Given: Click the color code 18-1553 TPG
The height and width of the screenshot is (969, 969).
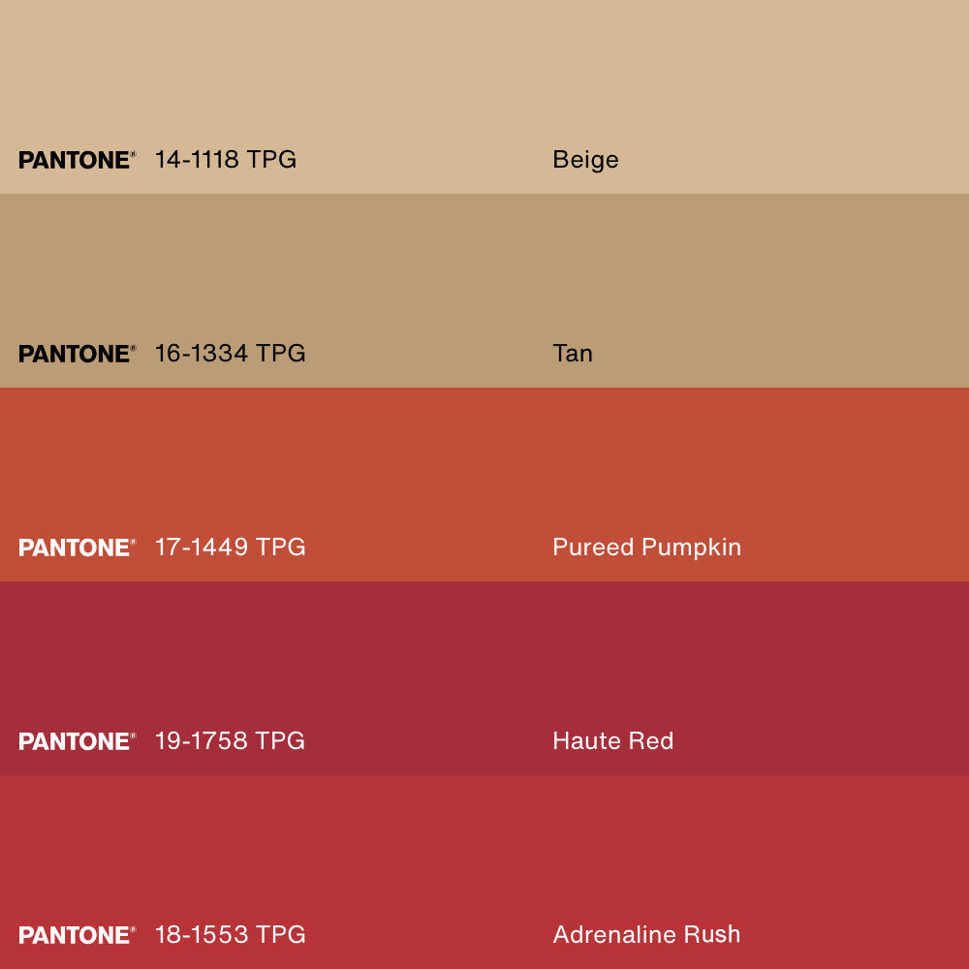Looking at the screenshot, I should [230, 935].
